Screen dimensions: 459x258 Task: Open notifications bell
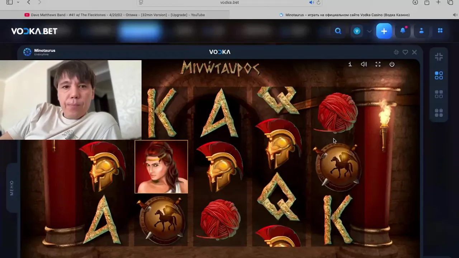(403, 31)
